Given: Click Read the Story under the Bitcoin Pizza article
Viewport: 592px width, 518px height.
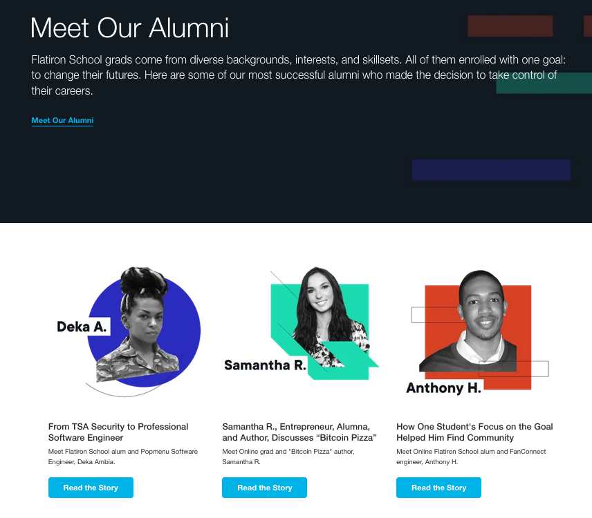Looking at the screenshot, I should tap(264, 488).
